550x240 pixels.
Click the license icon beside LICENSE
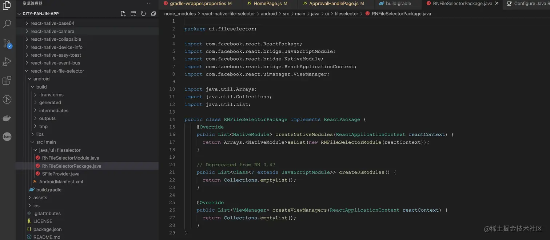tap(29, 221)
